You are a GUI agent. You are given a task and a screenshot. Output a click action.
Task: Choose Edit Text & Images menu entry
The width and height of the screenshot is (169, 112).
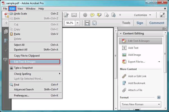pyautogui.click(x=35, y=62)
